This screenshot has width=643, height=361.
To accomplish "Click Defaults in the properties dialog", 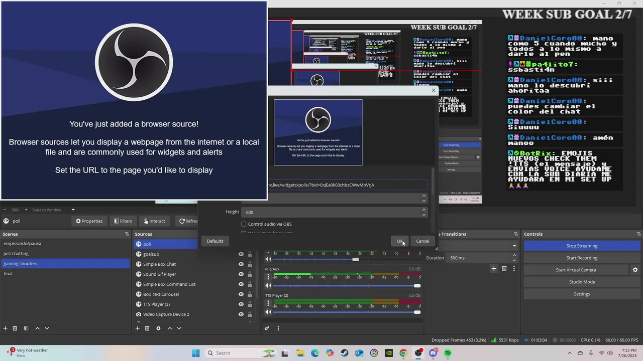I will point(215,241).
